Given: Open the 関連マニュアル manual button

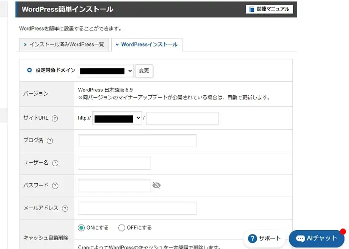Looking at the screenshot, I should [269, 9].
